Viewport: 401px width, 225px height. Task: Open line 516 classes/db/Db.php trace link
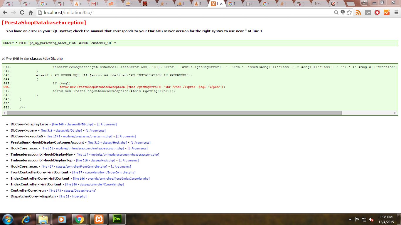61,131
